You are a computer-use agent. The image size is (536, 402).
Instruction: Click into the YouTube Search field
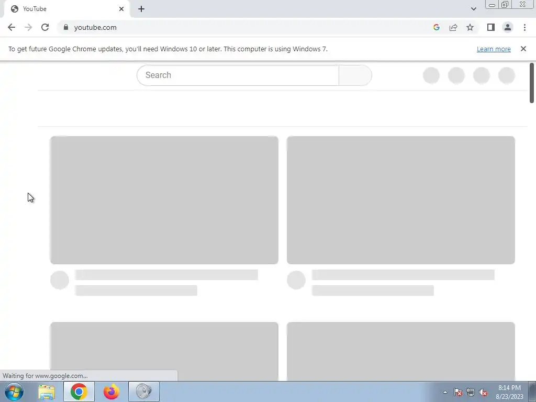238,75
